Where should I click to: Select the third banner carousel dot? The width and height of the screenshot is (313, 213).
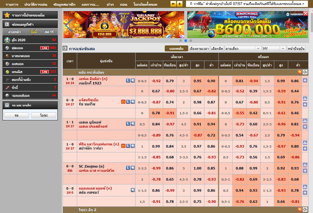pos(191,41)
